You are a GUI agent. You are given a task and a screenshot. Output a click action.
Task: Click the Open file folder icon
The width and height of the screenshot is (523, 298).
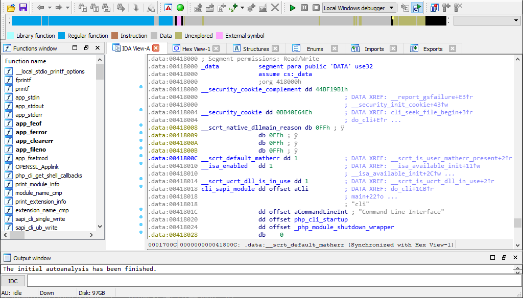tap(11, 8)
